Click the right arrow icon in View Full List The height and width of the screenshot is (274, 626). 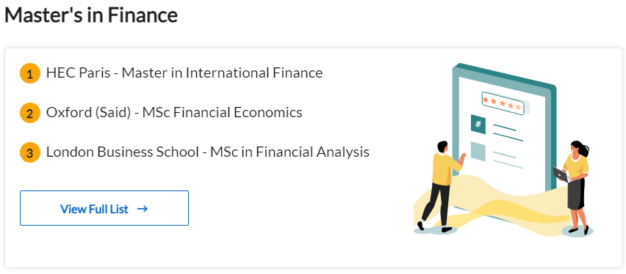tap(142, 209)
